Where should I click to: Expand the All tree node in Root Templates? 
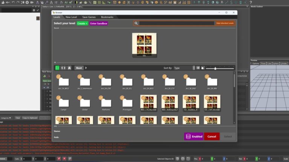(x=44, y=87)
